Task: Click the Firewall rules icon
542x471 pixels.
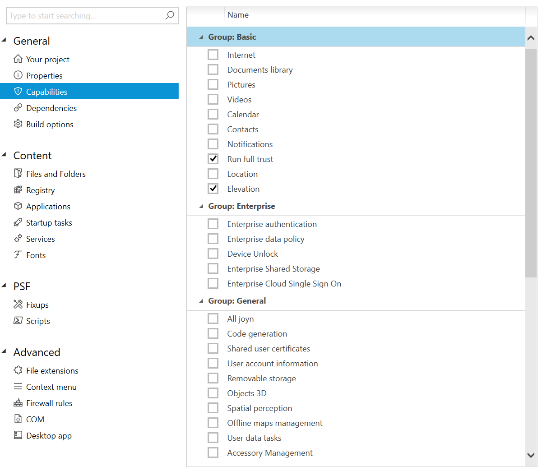Action: pyautogui.click(x=18, y=403)
